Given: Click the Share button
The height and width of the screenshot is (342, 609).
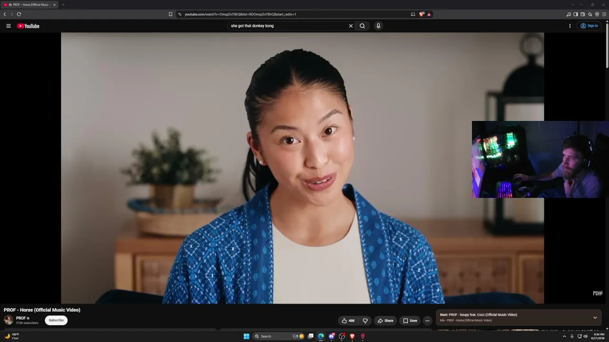Looking at the screenshot, I should pos(385,321).
